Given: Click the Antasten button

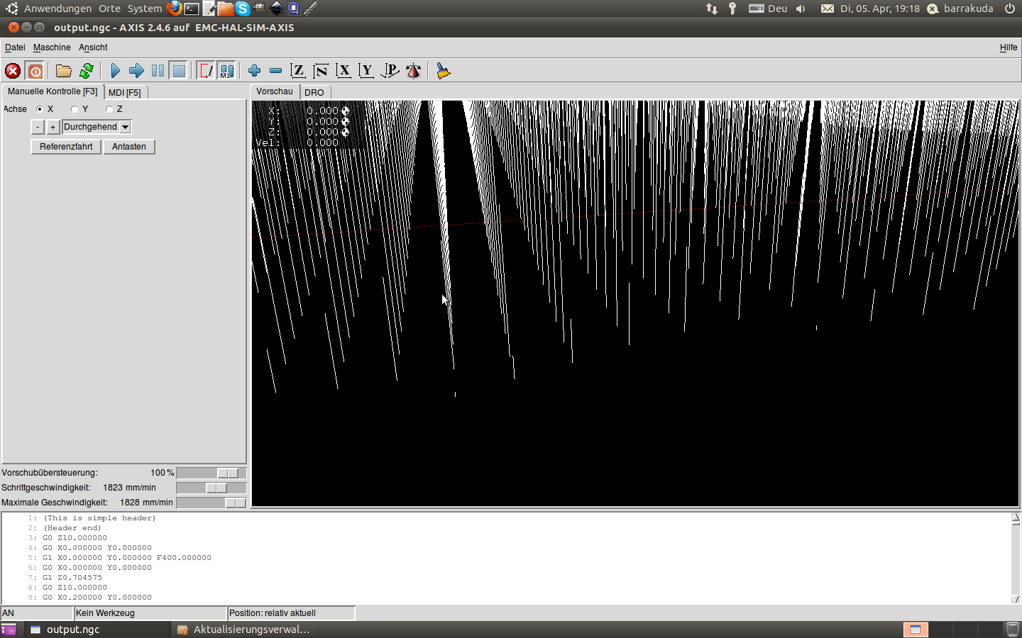Looking at the screenshot, I should tap(129, 147).
